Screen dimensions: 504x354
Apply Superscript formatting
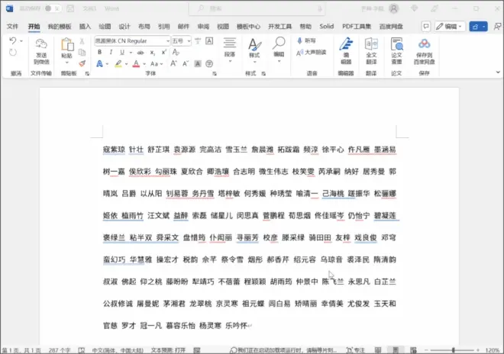coord(164,53)
